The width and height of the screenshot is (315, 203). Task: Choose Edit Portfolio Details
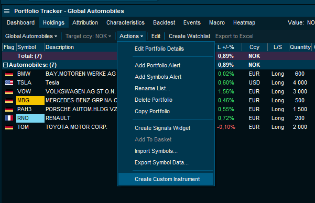pos(166,49)
